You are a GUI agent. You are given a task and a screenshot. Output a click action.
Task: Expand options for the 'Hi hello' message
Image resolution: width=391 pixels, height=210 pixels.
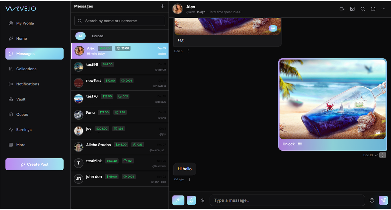pos(190,179)
